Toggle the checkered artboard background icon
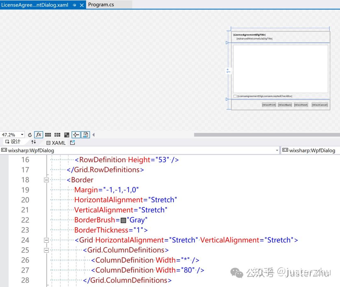Screen dimensions: 340x287 pos(66,135)
